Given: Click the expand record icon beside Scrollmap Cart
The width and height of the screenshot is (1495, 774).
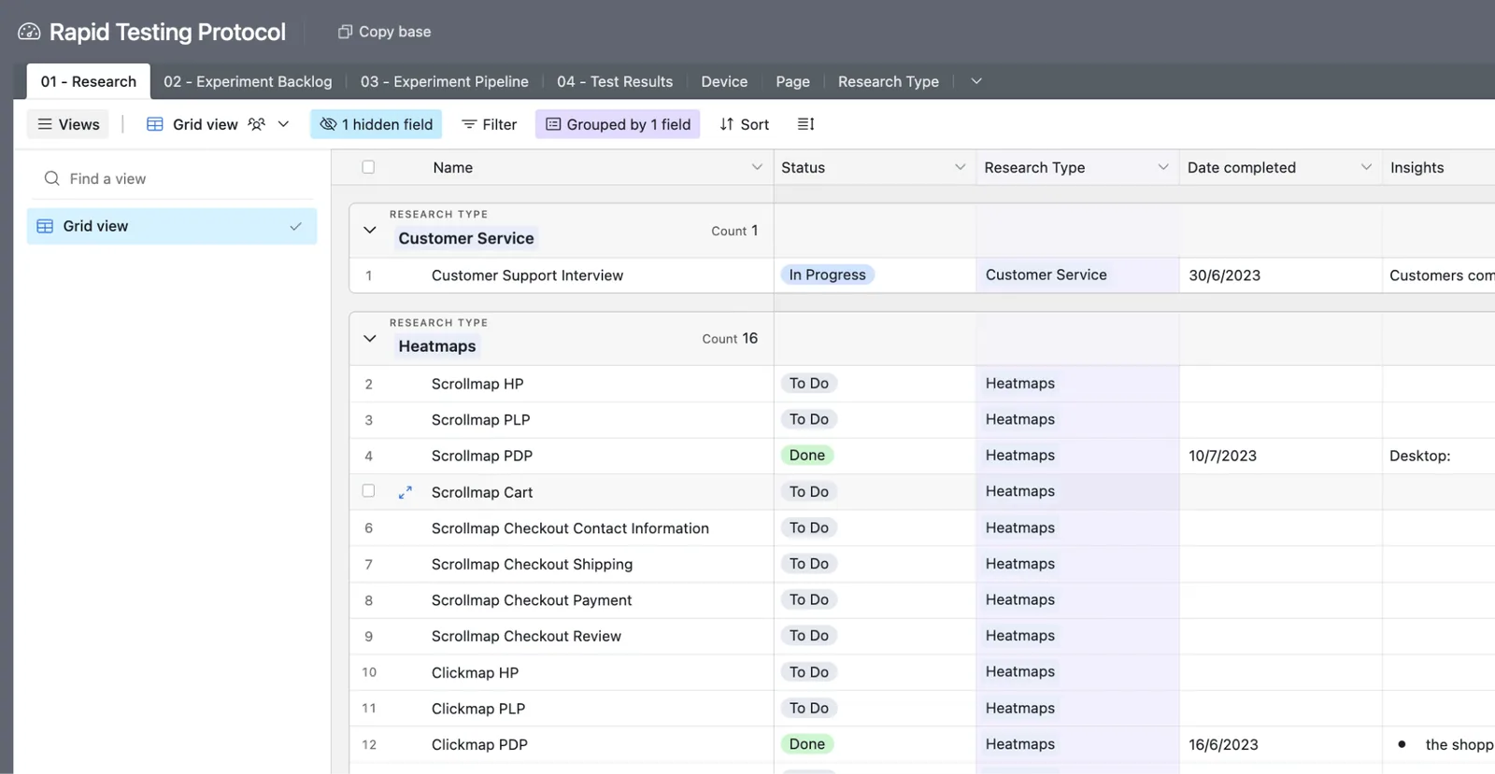Looking at the screenshot, I should point(406,492).
